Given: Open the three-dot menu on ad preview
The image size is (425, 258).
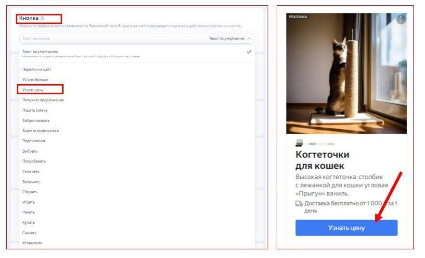Looking at the screenshot, I should (x=400, y=20).
